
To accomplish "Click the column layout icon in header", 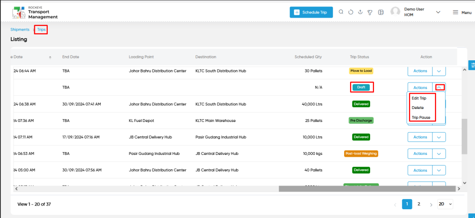I will pos(381,13).
